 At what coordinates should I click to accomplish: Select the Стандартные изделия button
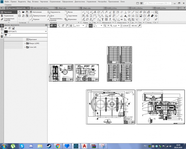pos(8,20)
